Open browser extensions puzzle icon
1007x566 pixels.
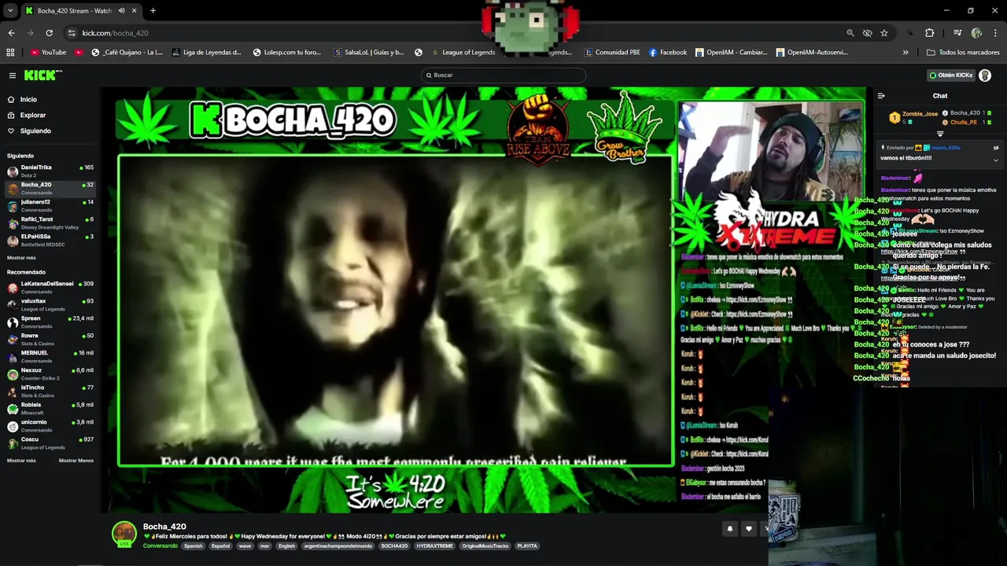click(930, 33)
